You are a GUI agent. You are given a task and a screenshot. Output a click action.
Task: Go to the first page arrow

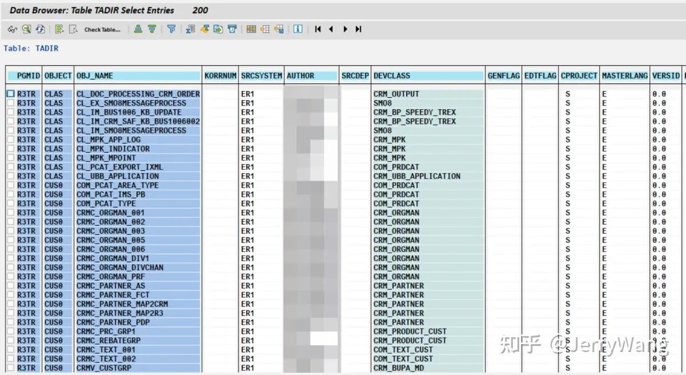tap(317, 29)
